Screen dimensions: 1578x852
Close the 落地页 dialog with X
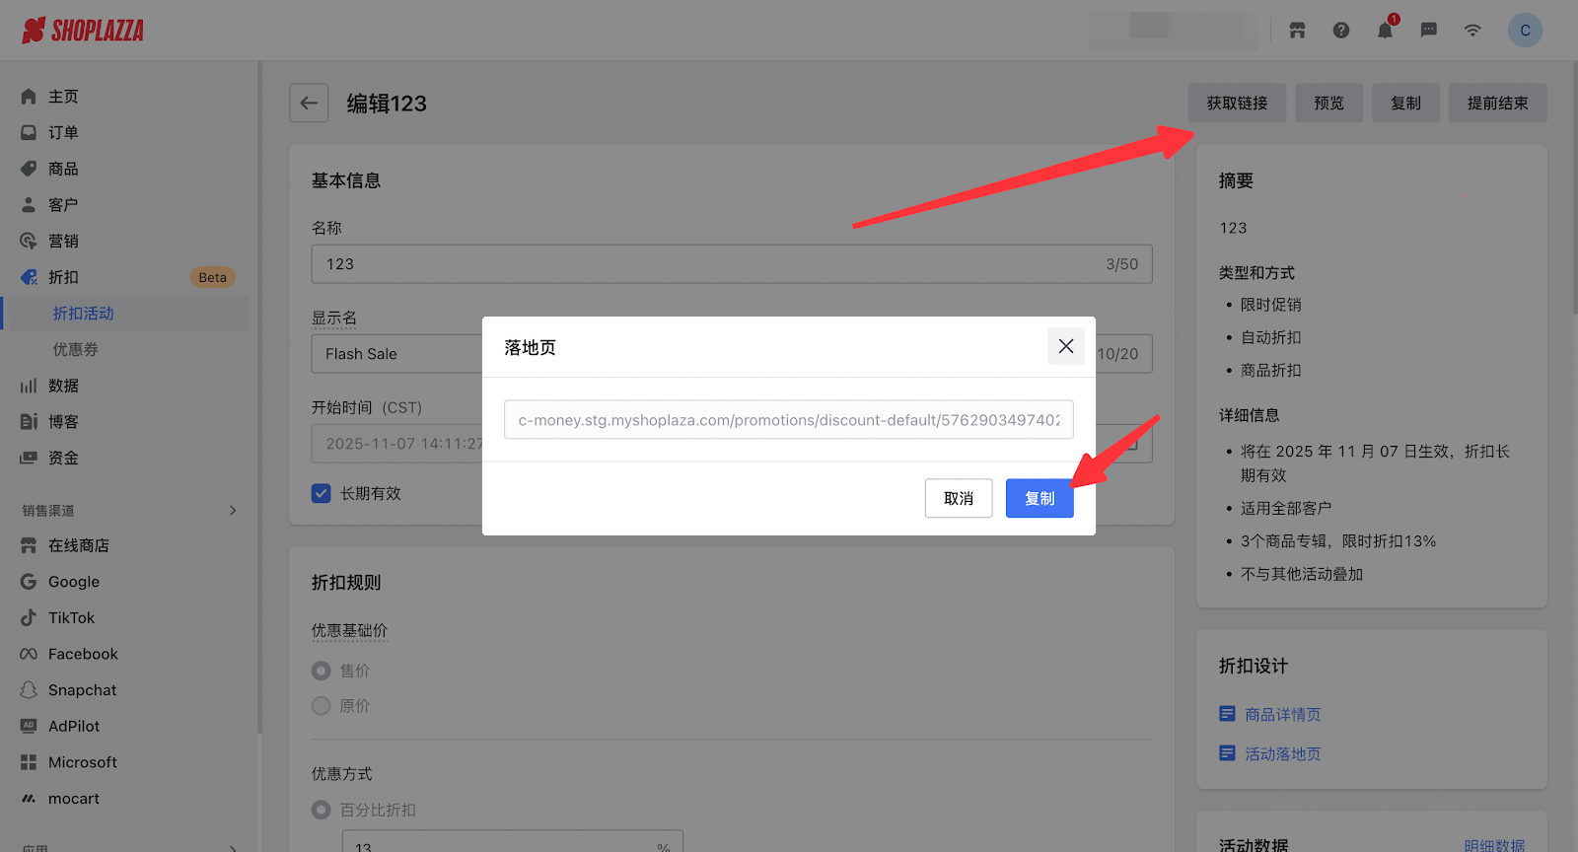click(x=1065, y=346)
